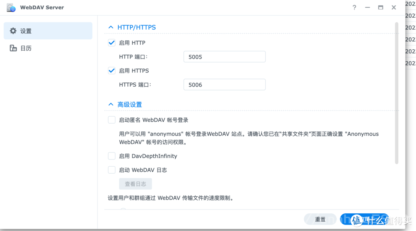Enable the 启动 WebDAV 日志 checkbox

coord(112,170)
